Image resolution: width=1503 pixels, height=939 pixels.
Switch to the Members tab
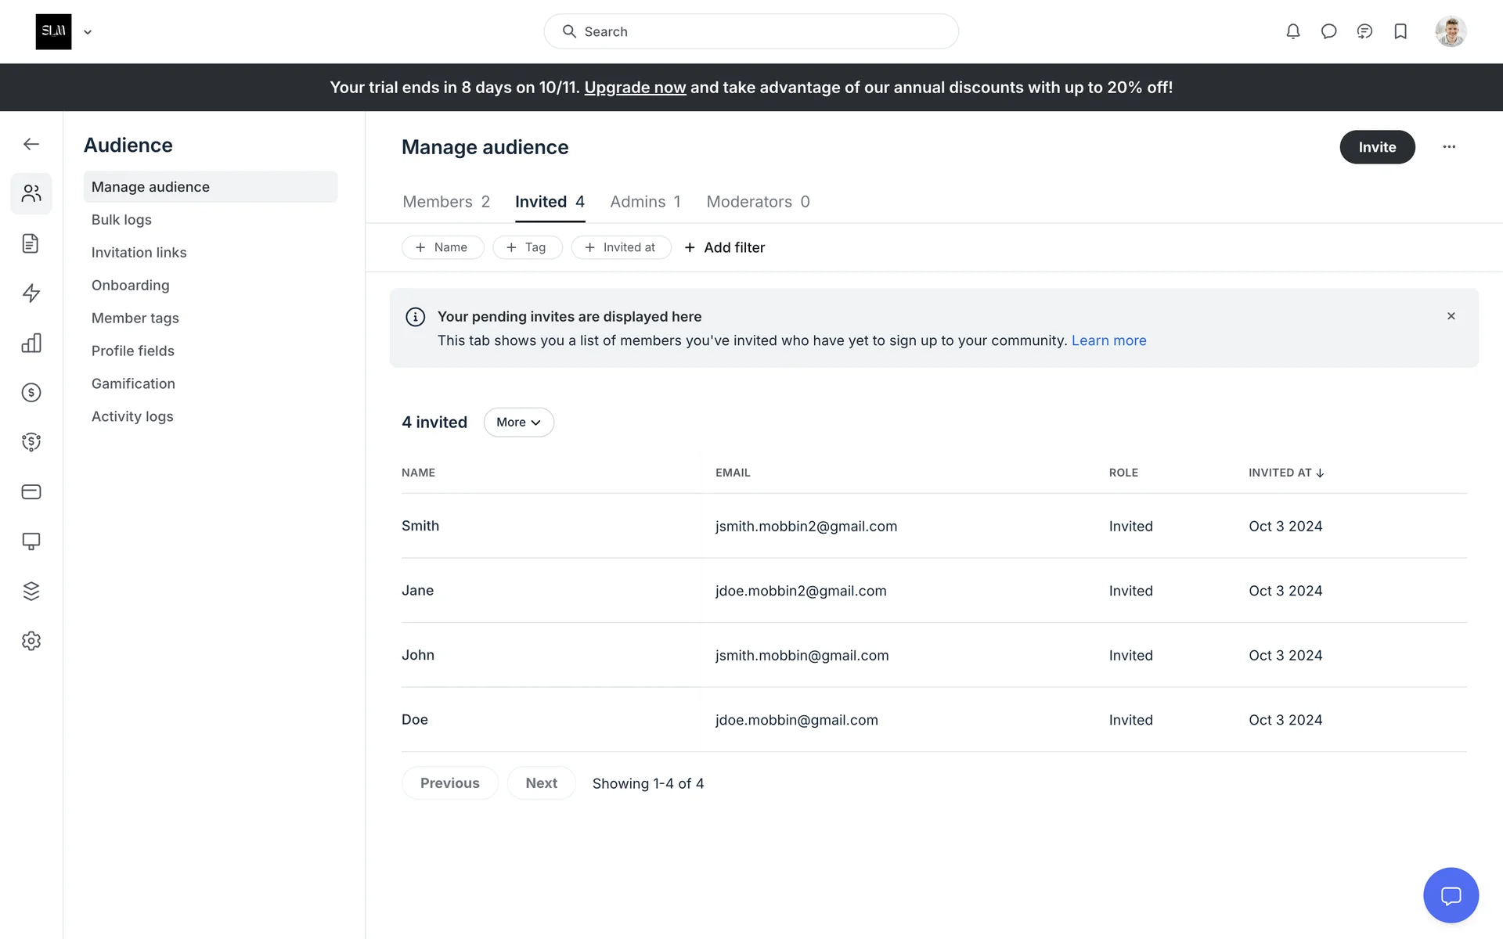[x=446, y=202]
